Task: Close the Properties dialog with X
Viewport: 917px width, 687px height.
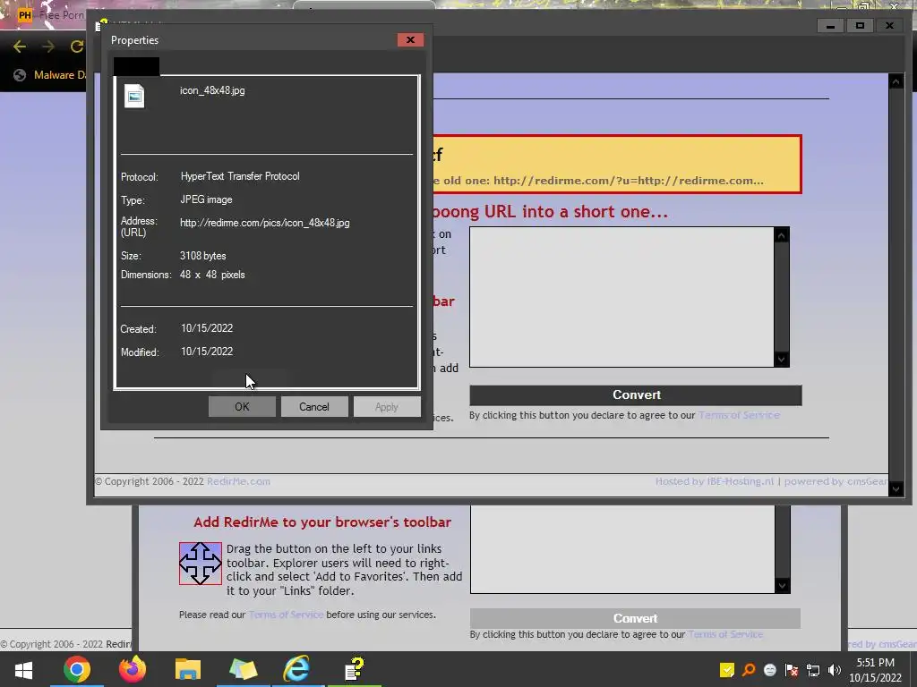Action: [x=410, y=39]
